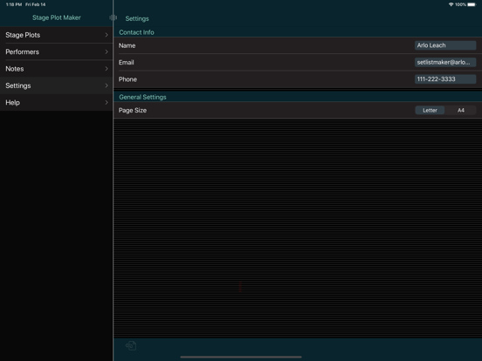This screenshot has height=361, width=482.
Task: Open the Stage Plots menu item
Action: click(x=56, y=35)
